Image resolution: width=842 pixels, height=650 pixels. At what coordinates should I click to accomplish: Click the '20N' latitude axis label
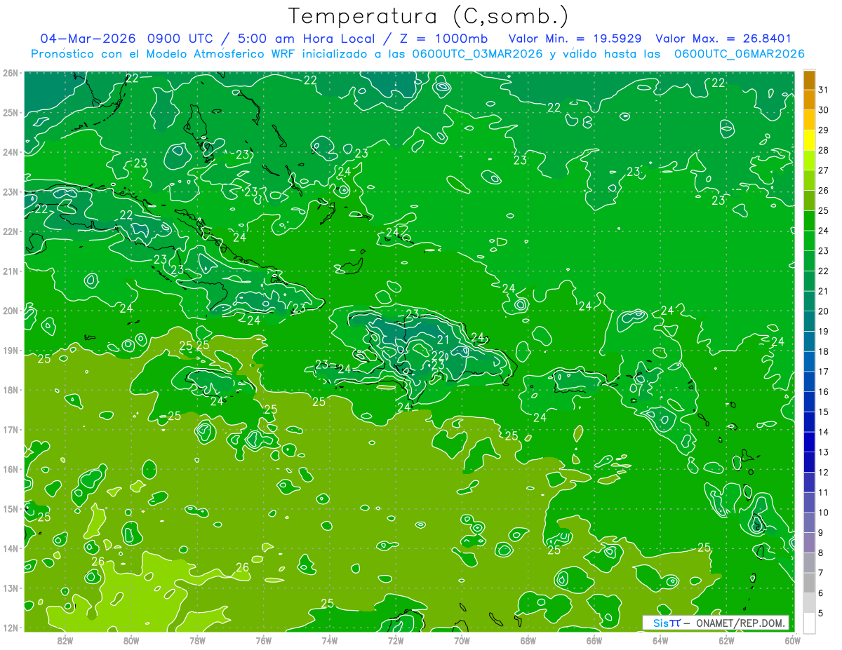11,311
